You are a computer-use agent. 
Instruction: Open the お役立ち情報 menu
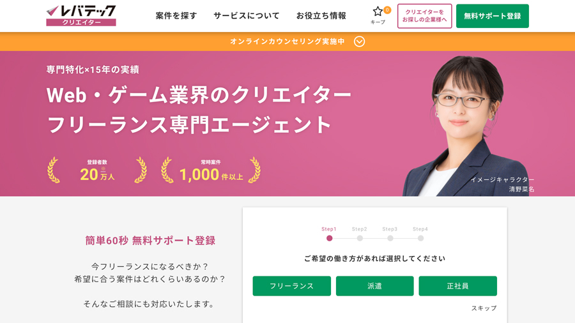(x=321, y=16)
